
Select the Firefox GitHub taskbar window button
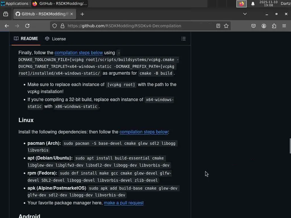pyautogui.click(x=59, y=3)
